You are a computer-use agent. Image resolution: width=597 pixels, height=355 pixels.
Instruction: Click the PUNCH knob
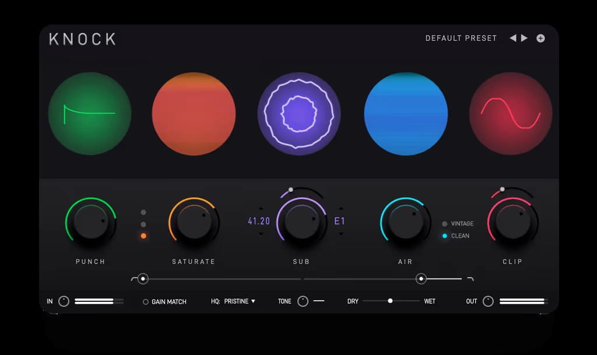[90, 222]
